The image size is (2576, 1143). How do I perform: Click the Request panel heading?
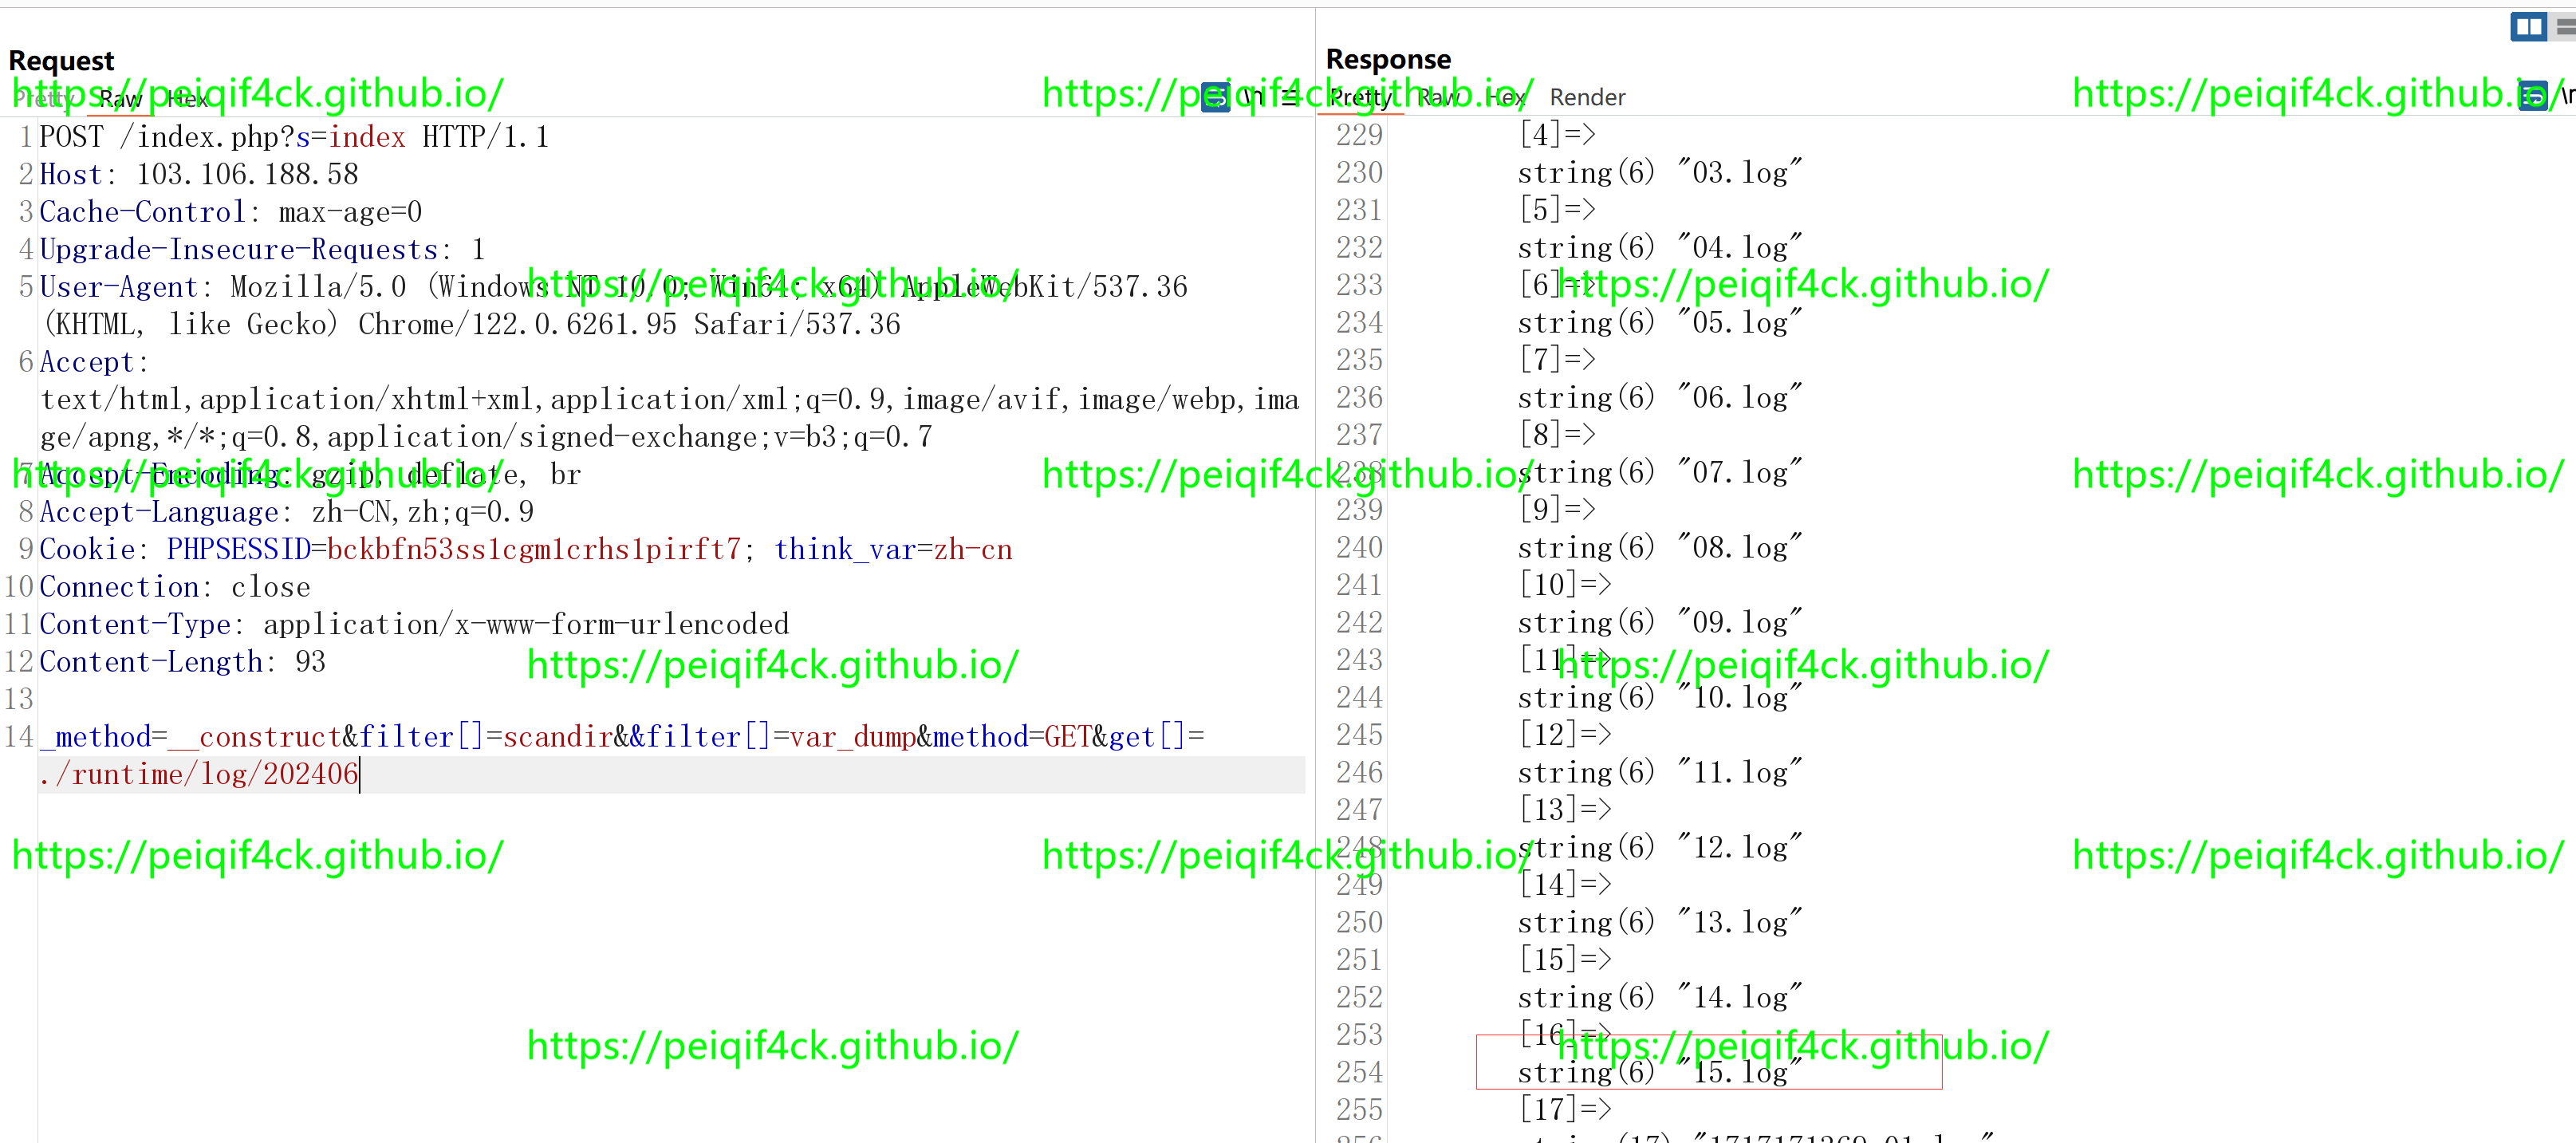pyautogui.click(x=61, y=61)
